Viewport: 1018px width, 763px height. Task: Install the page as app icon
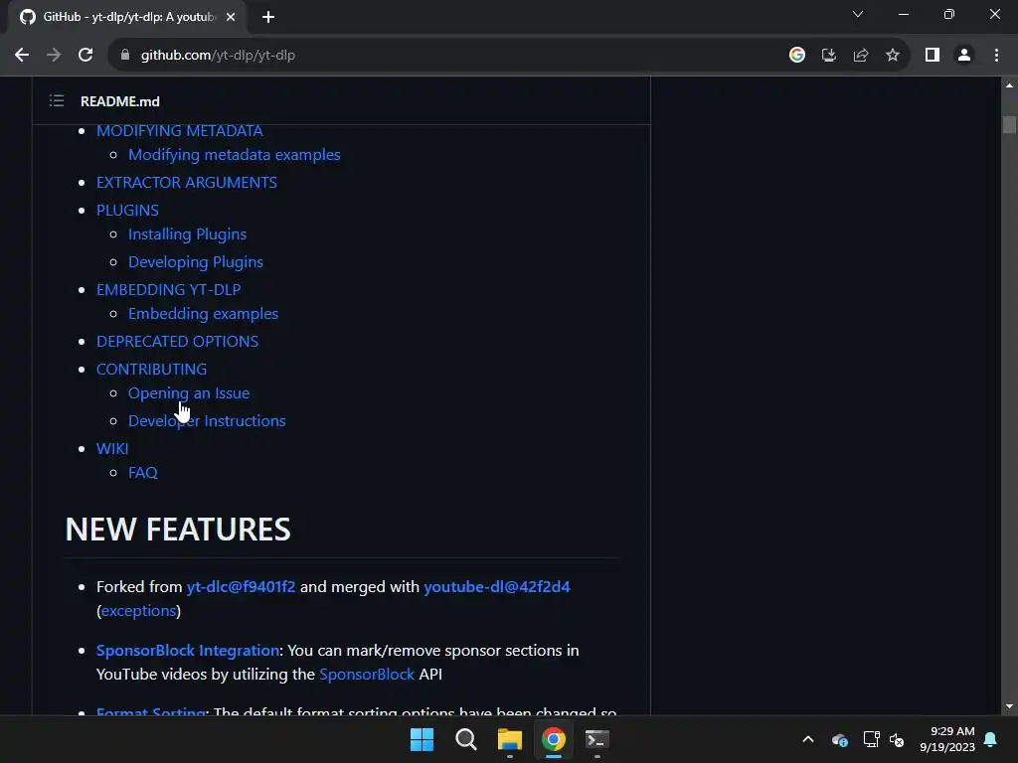pyautogui.click(x=828, y=56)
